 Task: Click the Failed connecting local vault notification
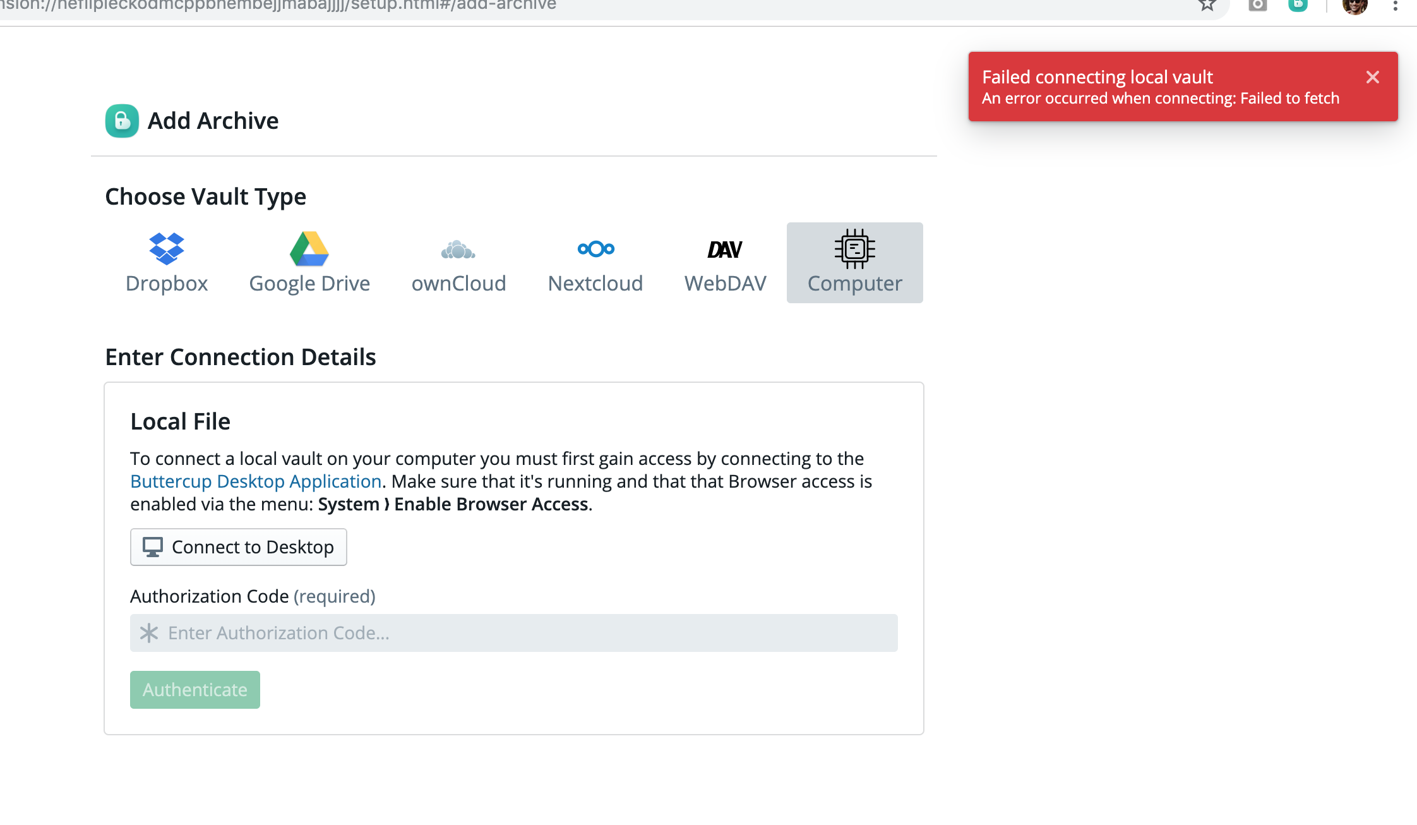point(1183,87)
